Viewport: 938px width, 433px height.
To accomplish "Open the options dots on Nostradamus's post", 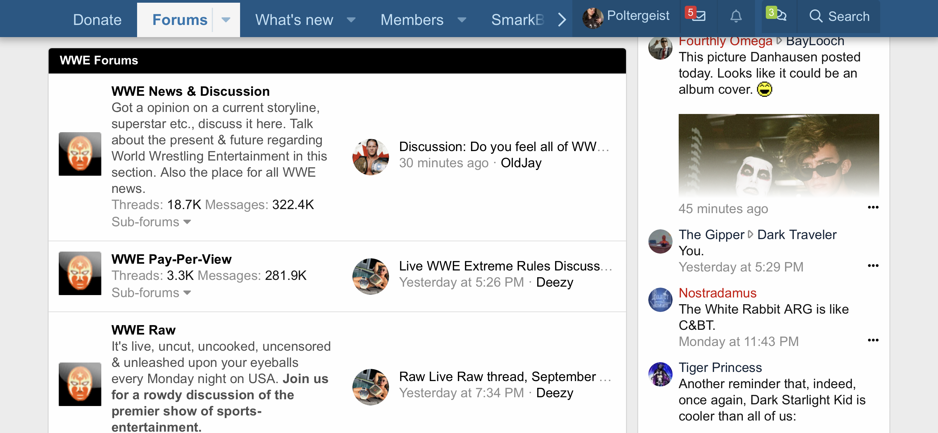I will coord(872,340).
